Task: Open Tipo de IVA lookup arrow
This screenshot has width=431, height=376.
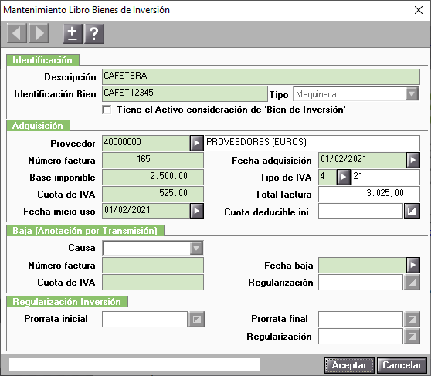Action: (x=343, y=177)
